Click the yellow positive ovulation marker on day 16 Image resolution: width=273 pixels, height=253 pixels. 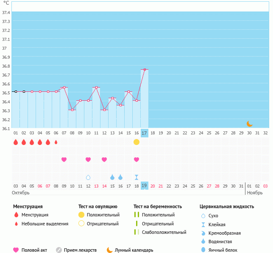coord(136,142)
